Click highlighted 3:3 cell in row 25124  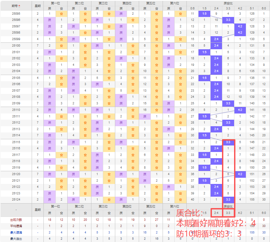click(x=228, y=200)
